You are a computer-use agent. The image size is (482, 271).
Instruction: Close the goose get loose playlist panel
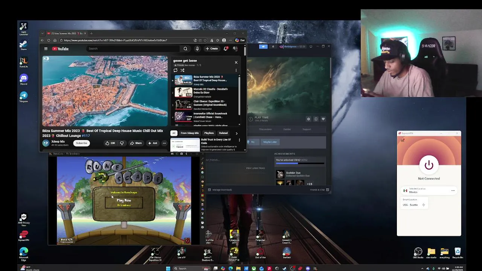coord(236,62)
